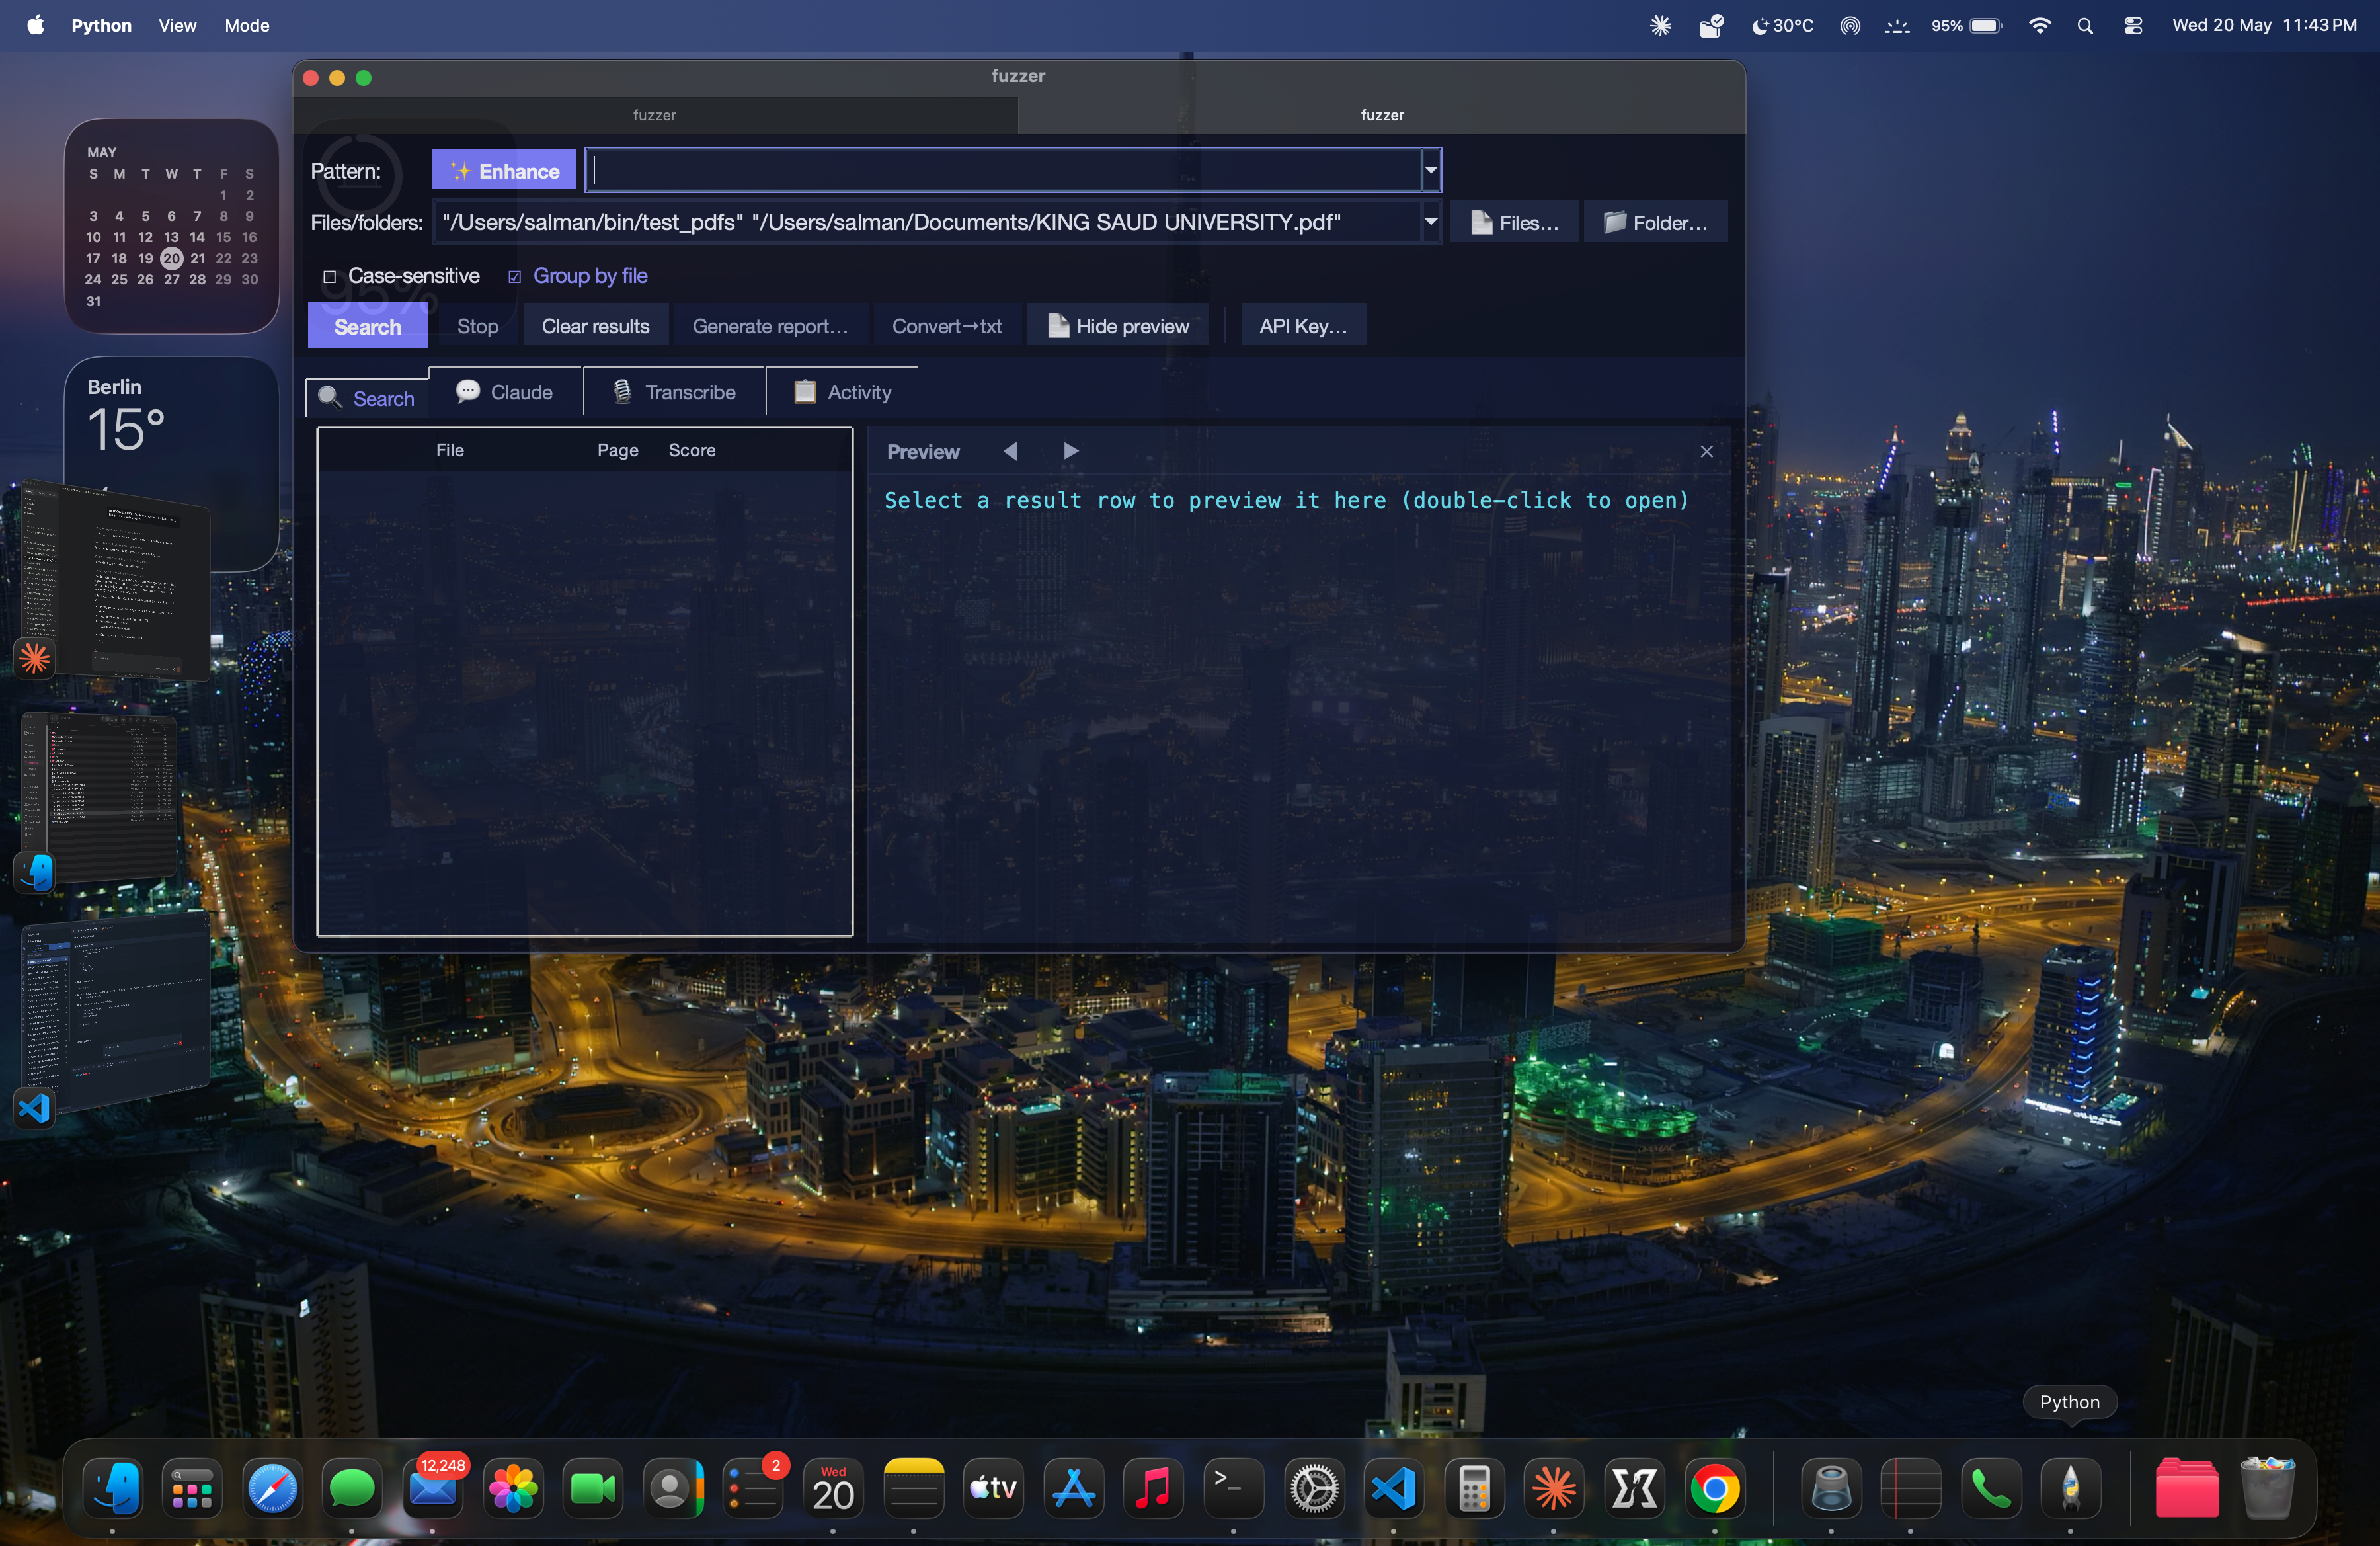2380x1546 pixels.
Task: Switch to the Claude tab
Action: tap(505, 392)
